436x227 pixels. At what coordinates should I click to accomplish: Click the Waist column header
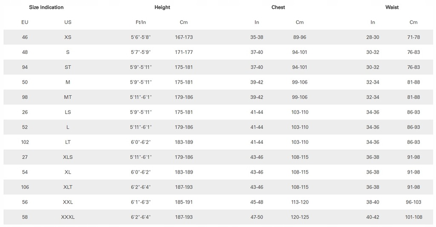tap(392, 7)
